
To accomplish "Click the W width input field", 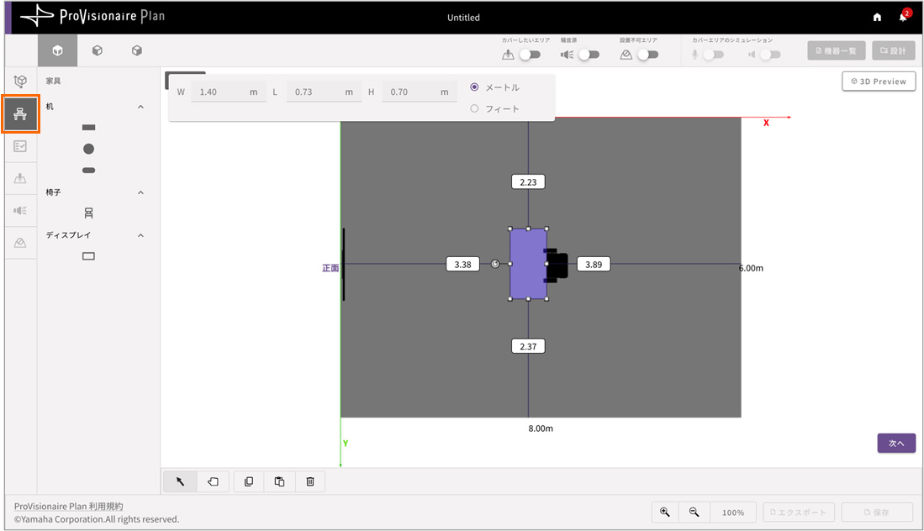I will click(x=223, y=92).
